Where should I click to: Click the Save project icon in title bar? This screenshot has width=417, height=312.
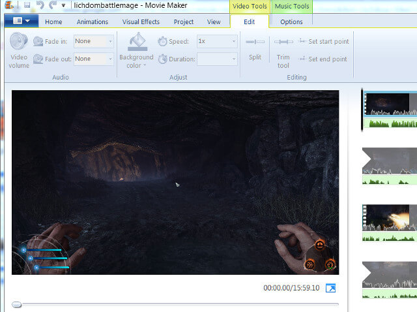(x=27, y=5)
